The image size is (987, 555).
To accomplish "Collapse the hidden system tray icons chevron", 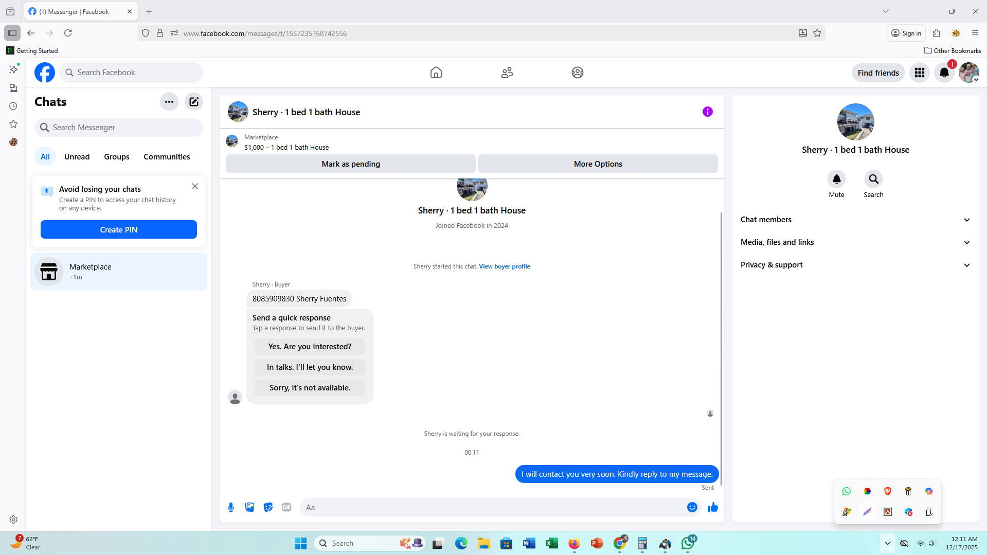I will tap(888, 543).
